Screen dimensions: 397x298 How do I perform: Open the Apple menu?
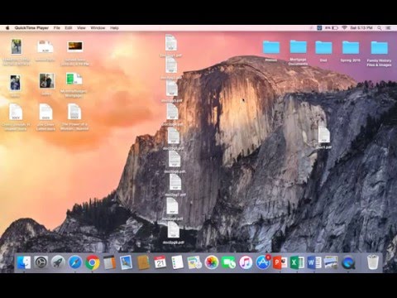(x=7, y=28)
